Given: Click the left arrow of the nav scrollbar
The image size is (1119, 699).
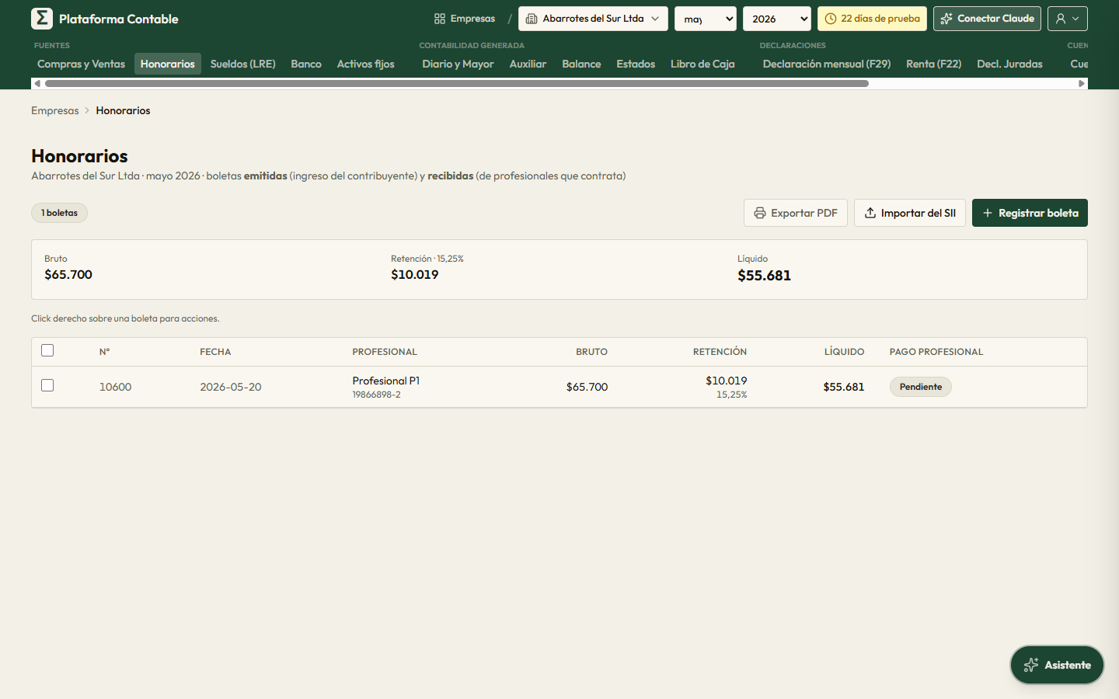Looking at the screenshot, I should pyautogui.click(x=37, y=83).
